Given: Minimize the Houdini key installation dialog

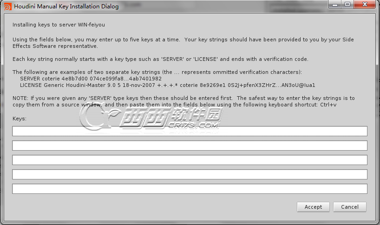Looking at the screenshot, I should tap(335, 4).
